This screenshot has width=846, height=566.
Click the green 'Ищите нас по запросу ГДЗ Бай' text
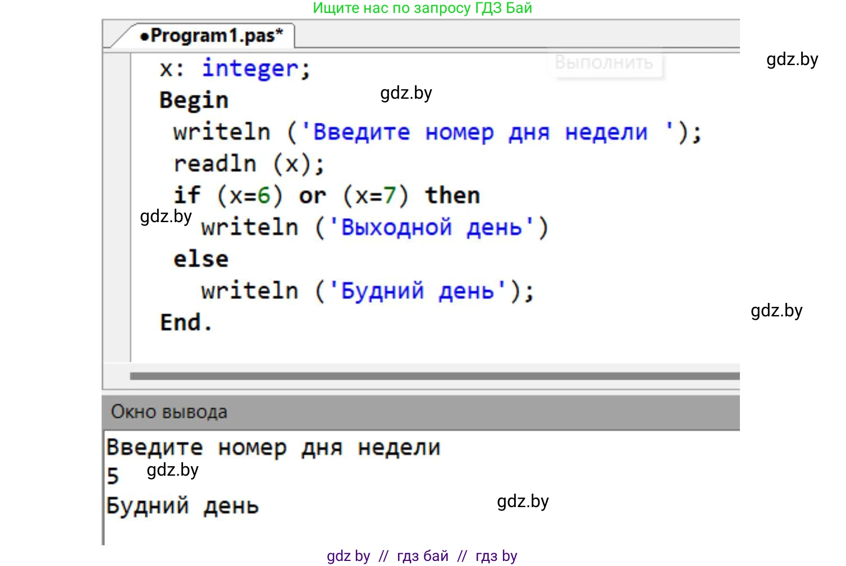tap(422, 8)
